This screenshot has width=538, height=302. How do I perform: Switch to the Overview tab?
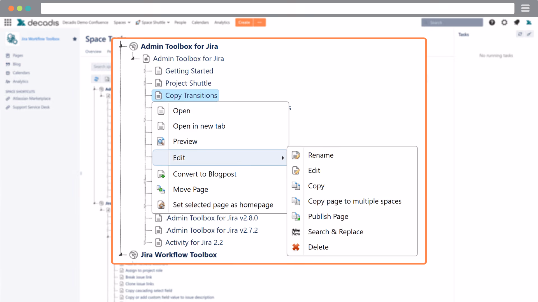coord(93,51)
